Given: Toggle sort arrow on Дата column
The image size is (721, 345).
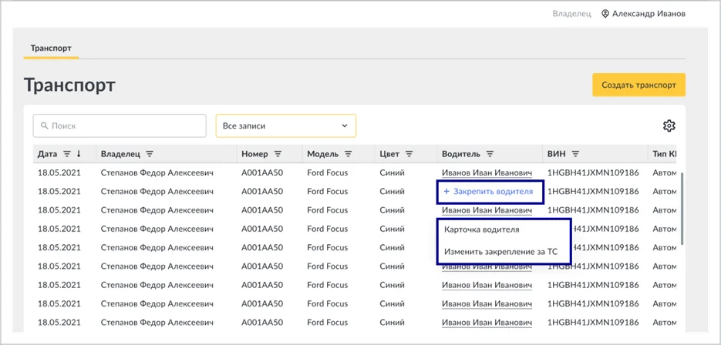Looking at the screenshot, I should (x=79, y=154).
